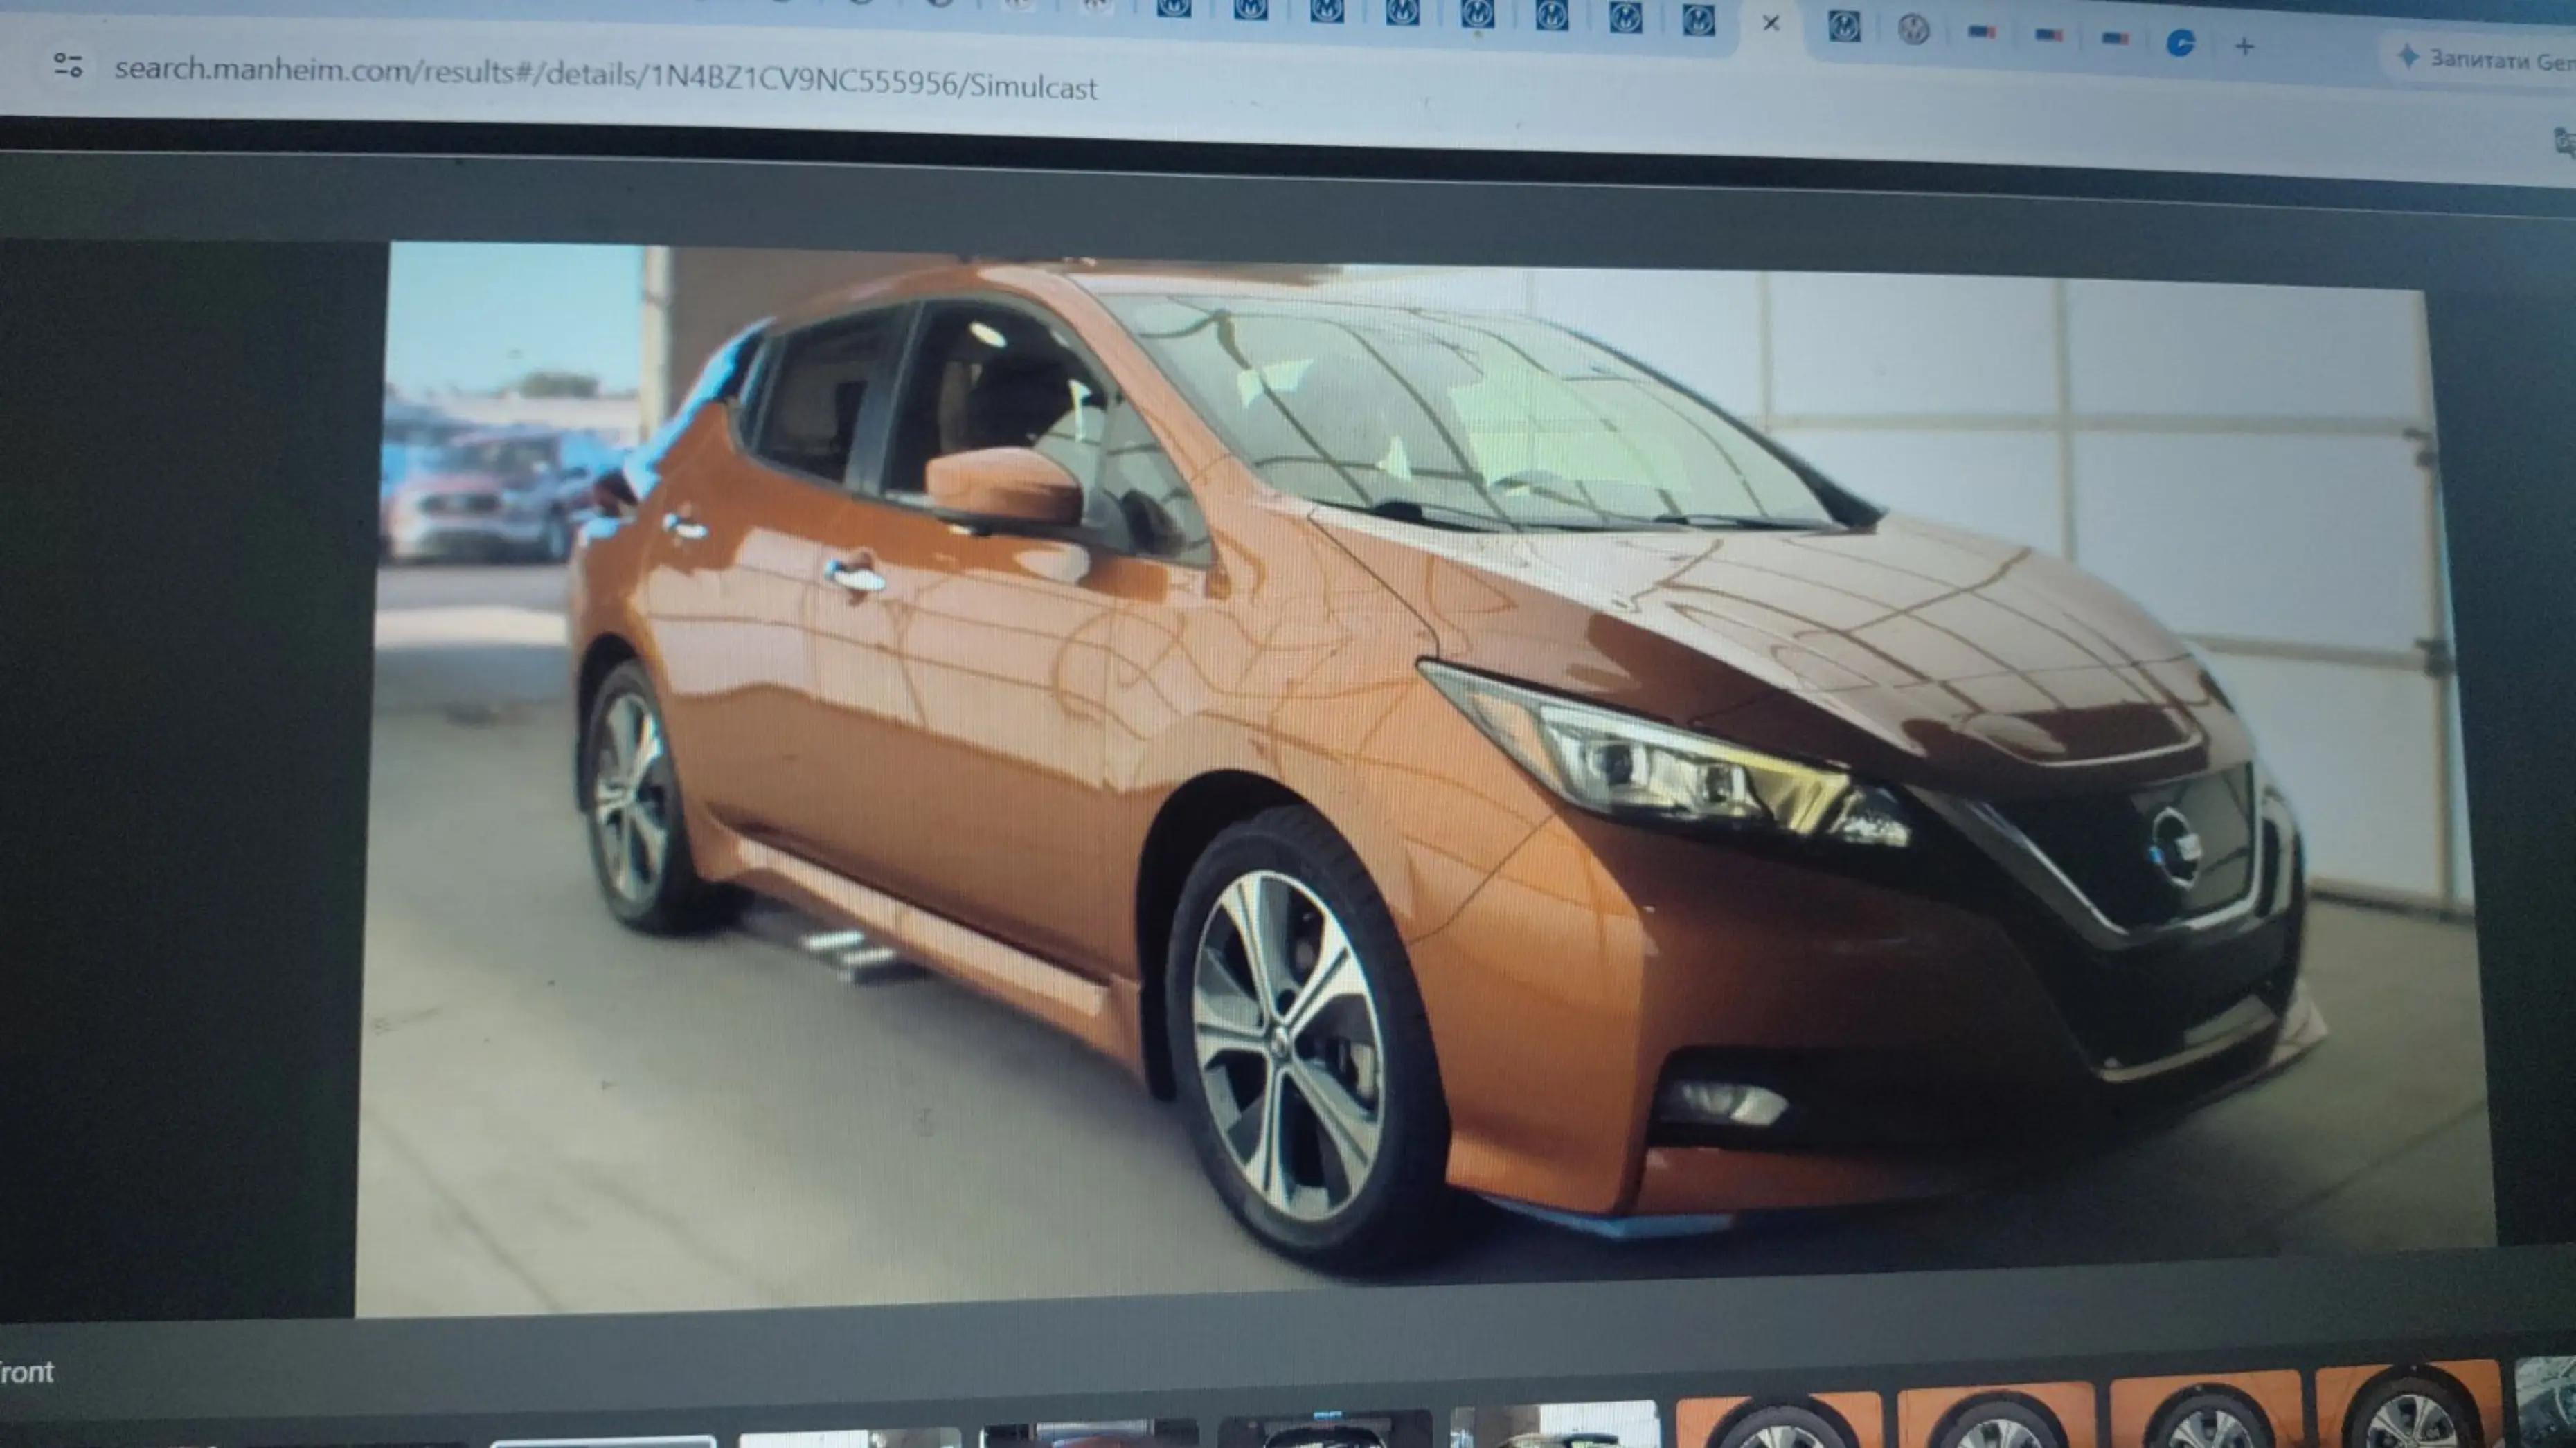Click the 'Front' photo caption label
This screenshot has width=2576, height=1448.
point(26,1372)
